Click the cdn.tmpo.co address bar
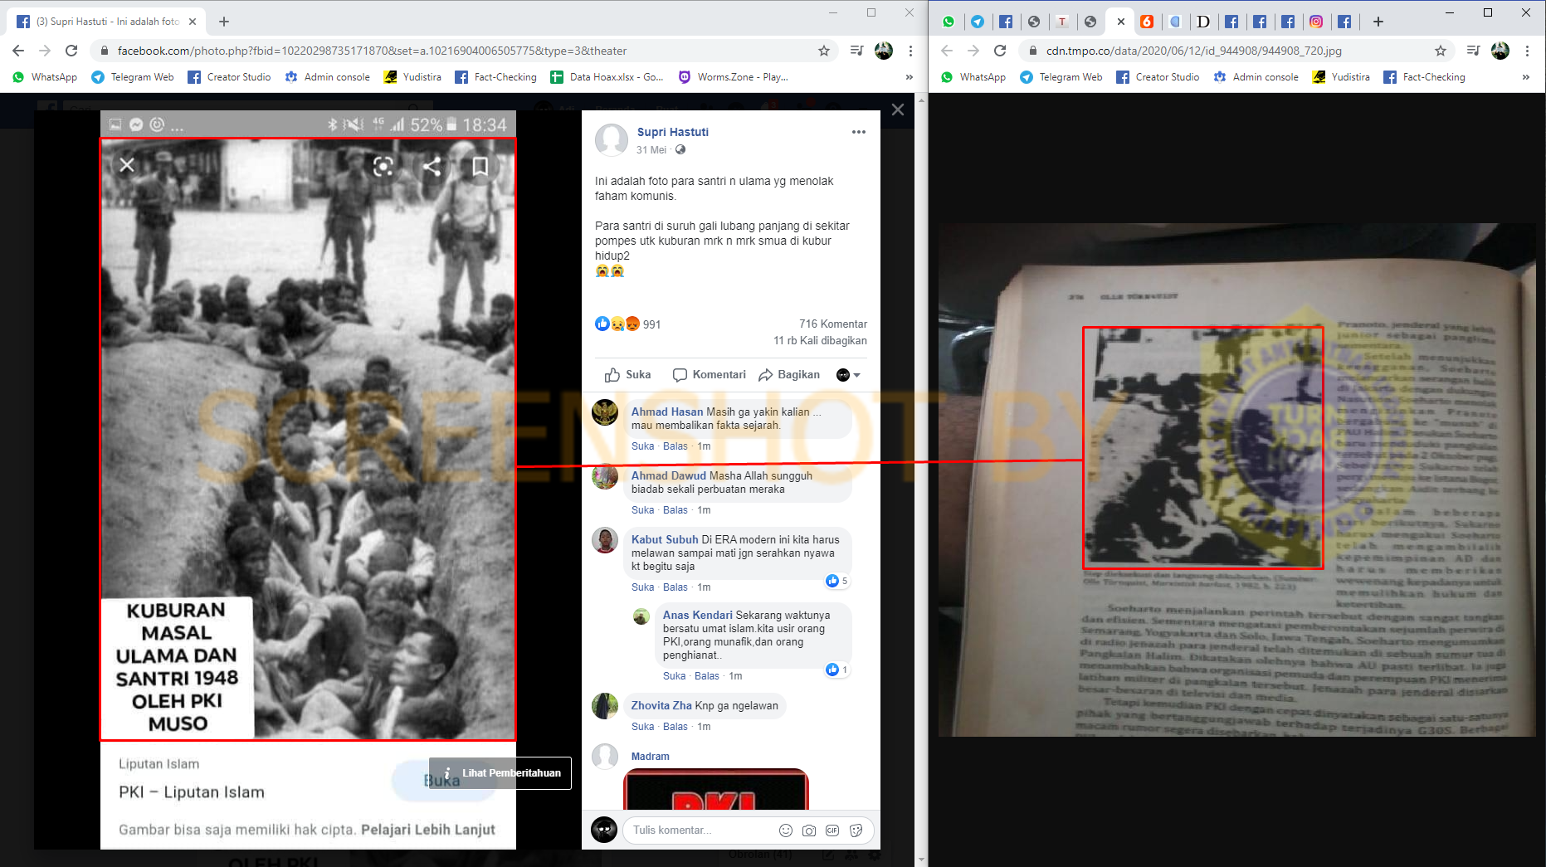This screenshot has height=867, width=1546. coord(1236,51)
